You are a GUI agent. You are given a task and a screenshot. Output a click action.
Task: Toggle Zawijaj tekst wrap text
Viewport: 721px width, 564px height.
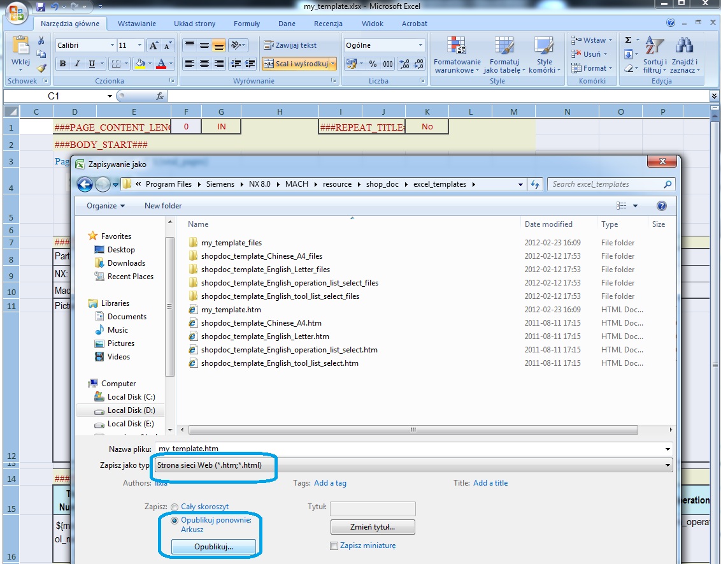point(290,45)
